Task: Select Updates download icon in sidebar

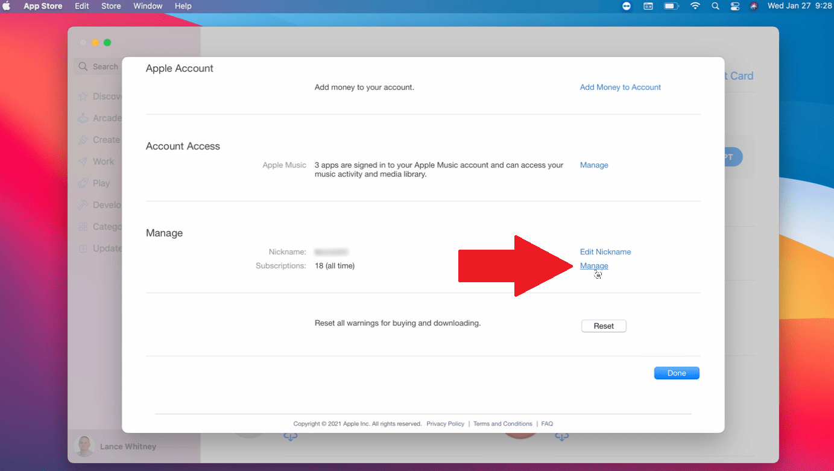Action: click(x=83, y=248)
